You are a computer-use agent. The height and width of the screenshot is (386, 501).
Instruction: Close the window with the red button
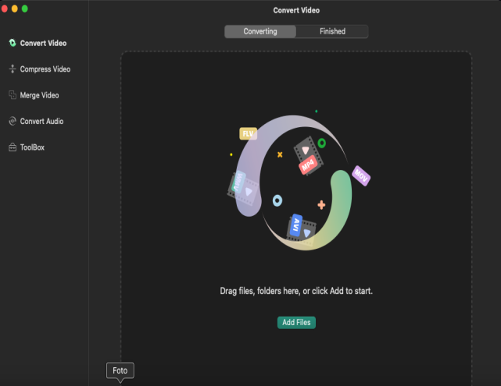pos(4,9)
